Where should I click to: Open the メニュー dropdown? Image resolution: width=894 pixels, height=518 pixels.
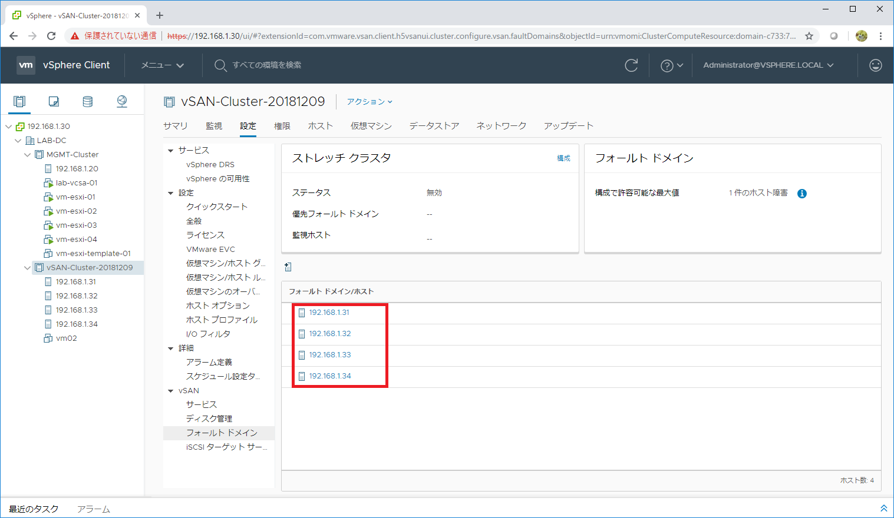163,65
